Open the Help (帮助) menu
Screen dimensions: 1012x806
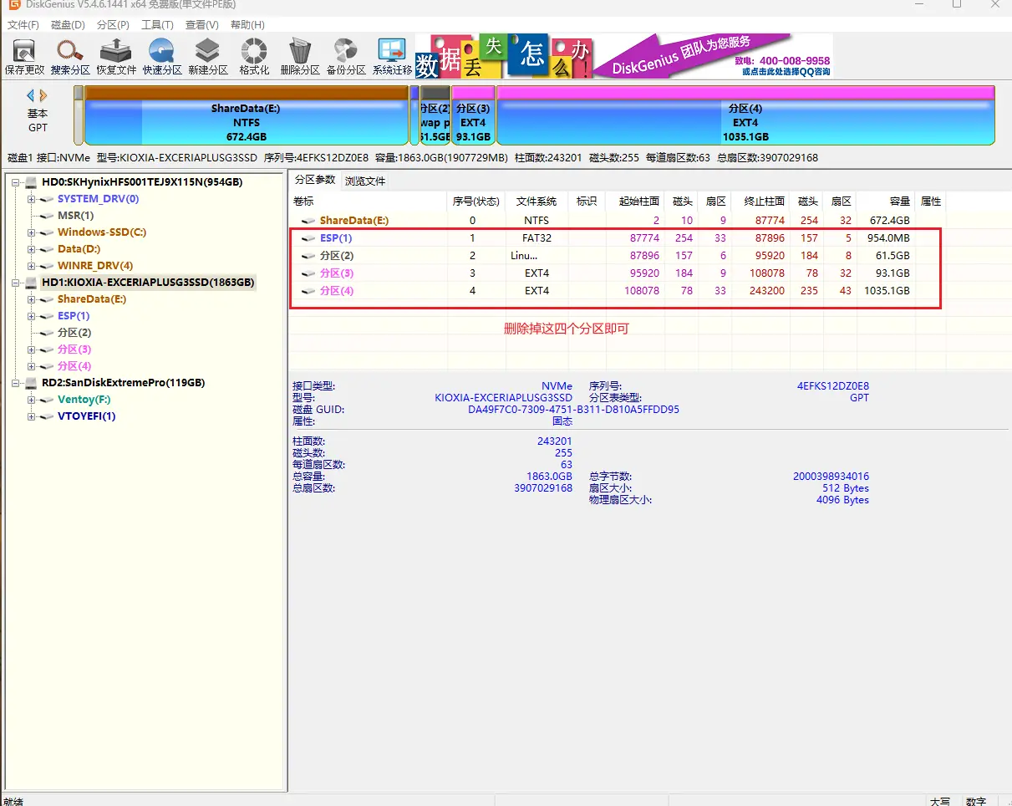click(x=247, y=25)
